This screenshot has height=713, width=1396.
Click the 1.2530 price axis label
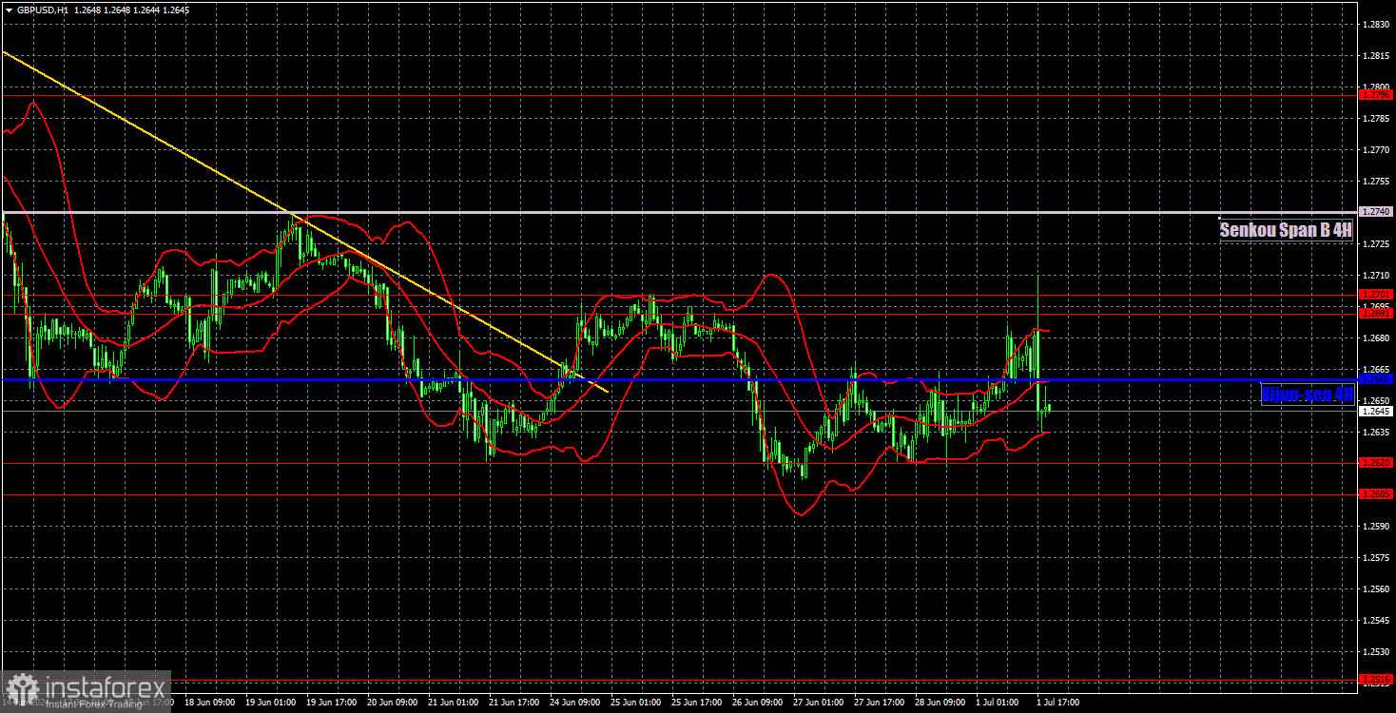(1375, 652)
